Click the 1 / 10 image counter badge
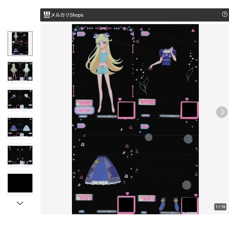Viewport: 229px width, 230px height. coord(220,207)
